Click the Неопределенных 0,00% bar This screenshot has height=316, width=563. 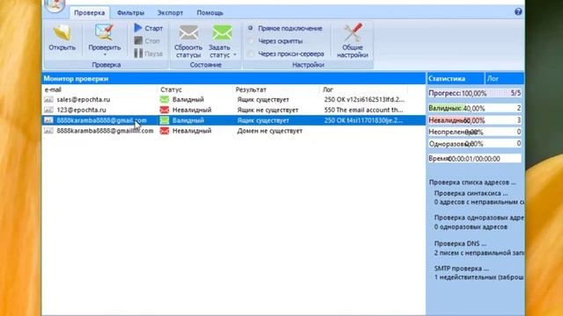[x=475, y=133]
